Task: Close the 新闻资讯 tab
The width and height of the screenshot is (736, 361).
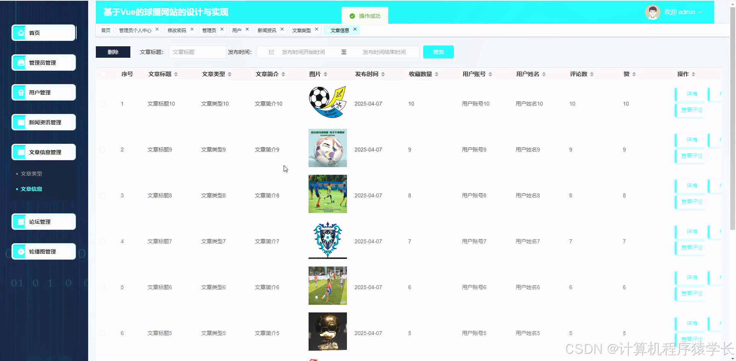Action: click(x=282, y=29)
